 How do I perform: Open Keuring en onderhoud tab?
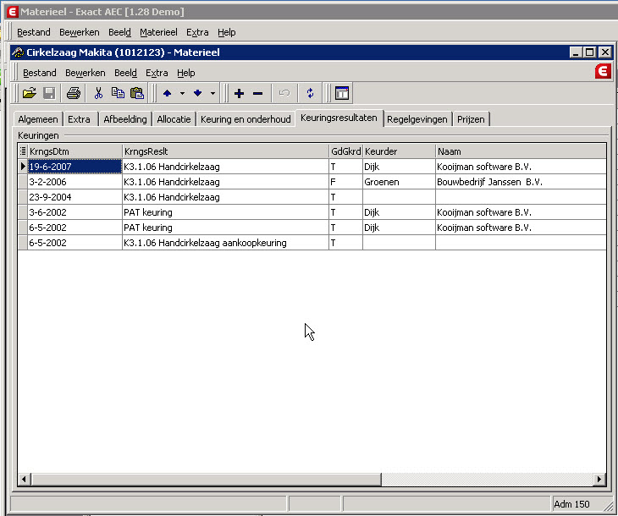tap(246, 119)
